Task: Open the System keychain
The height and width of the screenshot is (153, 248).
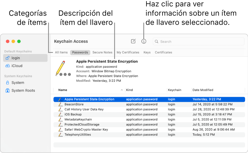Action: [x=25, y=82]
